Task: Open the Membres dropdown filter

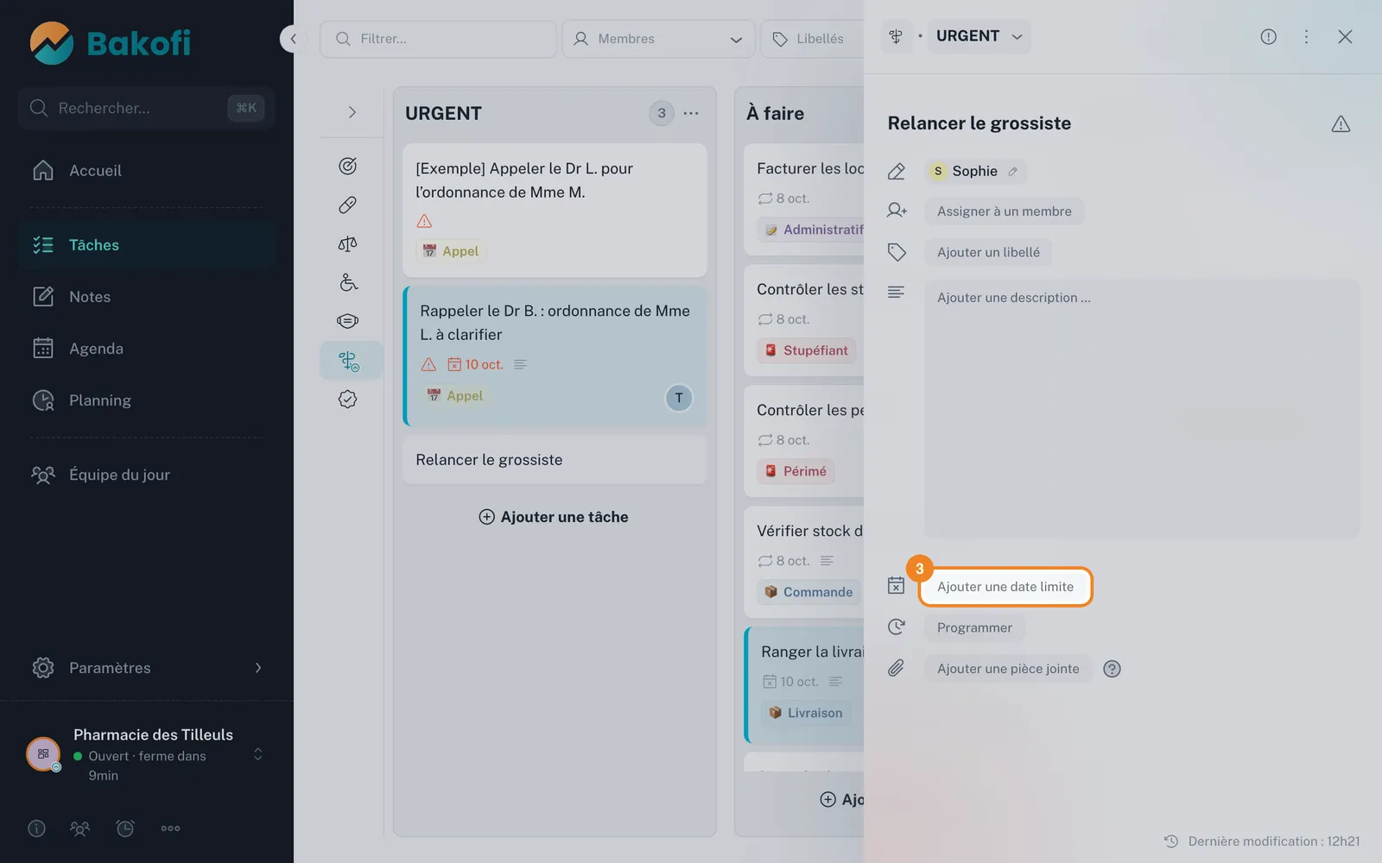Action: [x=658, y=39]
